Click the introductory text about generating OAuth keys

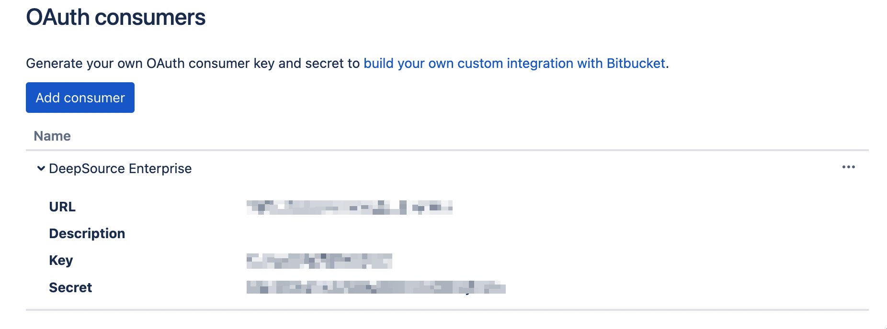(x=192, y=63)
